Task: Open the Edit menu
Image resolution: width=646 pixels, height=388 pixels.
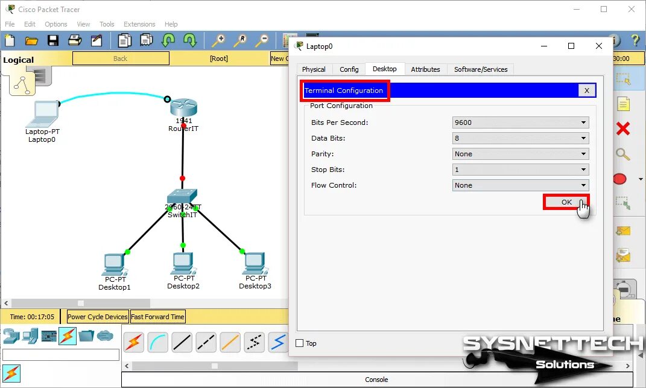Action: point(30,24)
